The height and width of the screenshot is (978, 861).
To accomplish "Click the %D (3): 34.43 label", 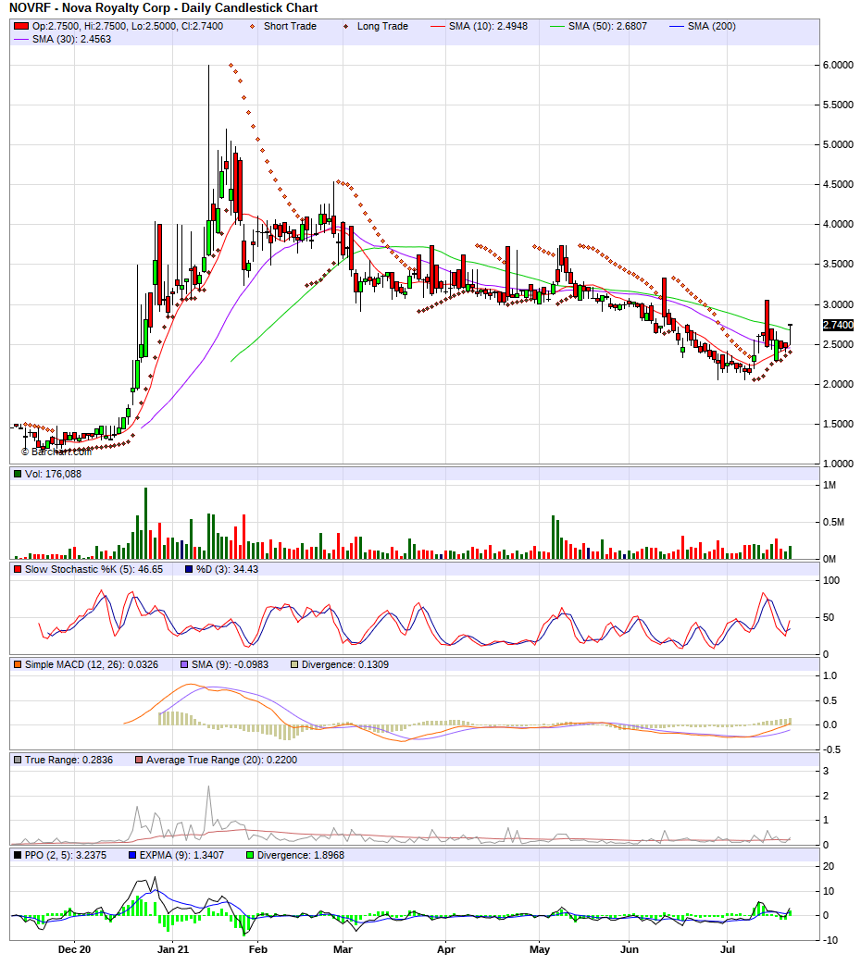I will [227, 569].
